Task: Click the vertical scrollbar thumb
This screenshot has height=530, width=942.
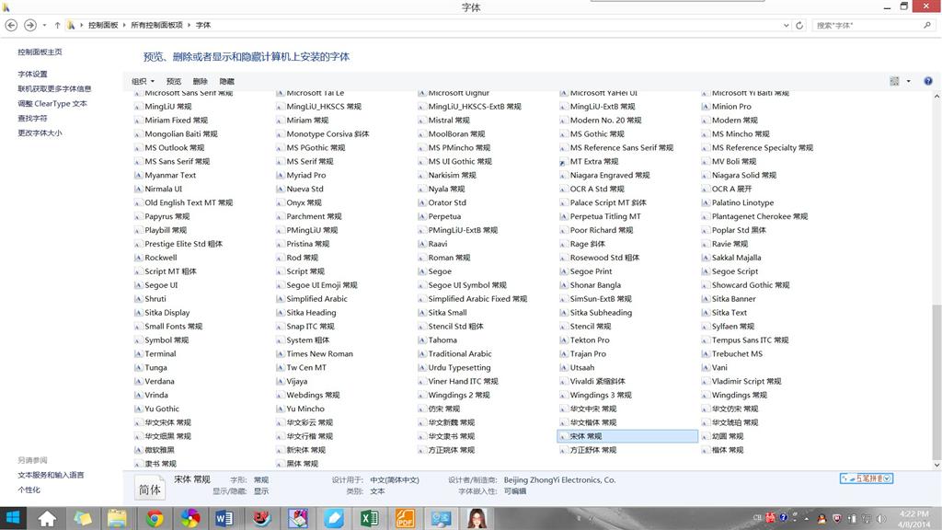Action: tap(936, 382)
